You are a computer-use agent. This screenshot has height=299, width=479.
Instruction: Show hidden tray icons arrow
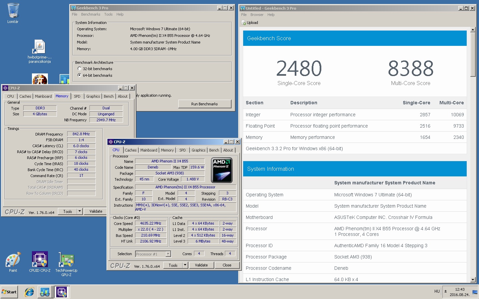(x=445, y=292)
